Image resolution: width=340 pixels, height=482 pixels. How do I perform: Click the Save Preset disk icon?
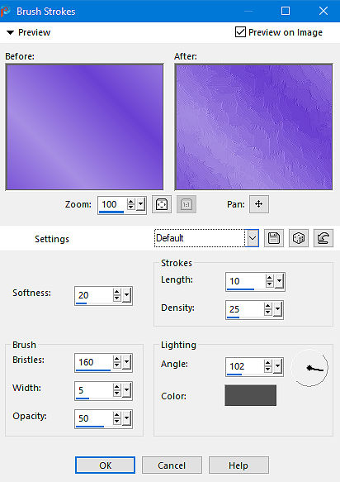274,238
